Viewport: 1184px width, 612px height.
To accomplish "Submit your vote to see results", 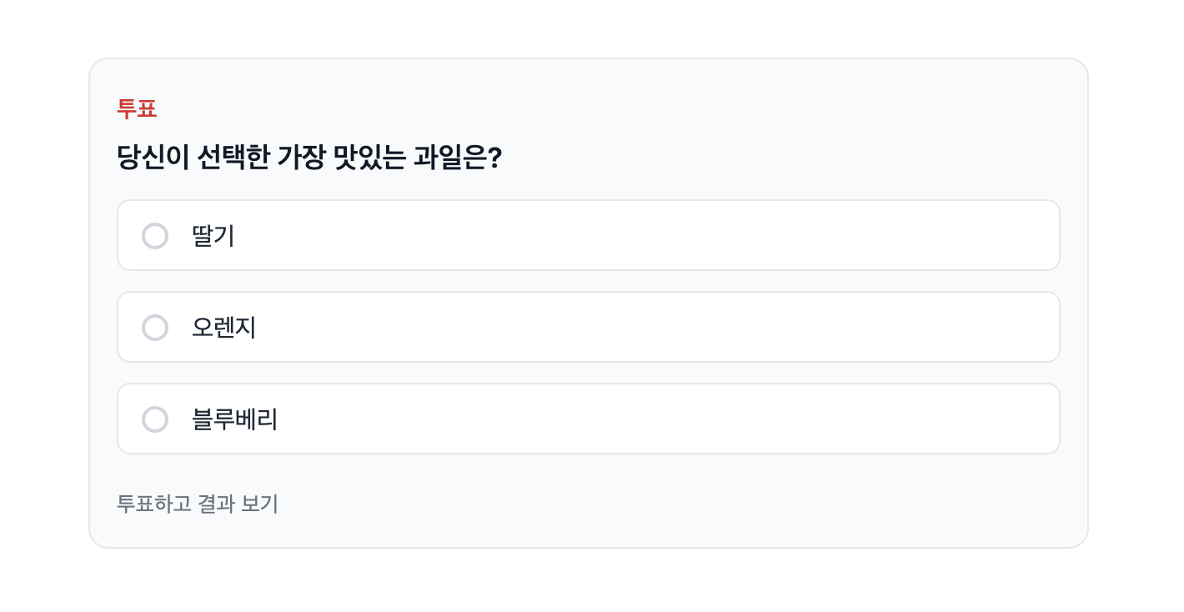I will 198,504.
